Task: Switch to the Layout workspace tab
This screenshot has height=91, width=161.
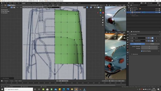Action: [23, 3]
